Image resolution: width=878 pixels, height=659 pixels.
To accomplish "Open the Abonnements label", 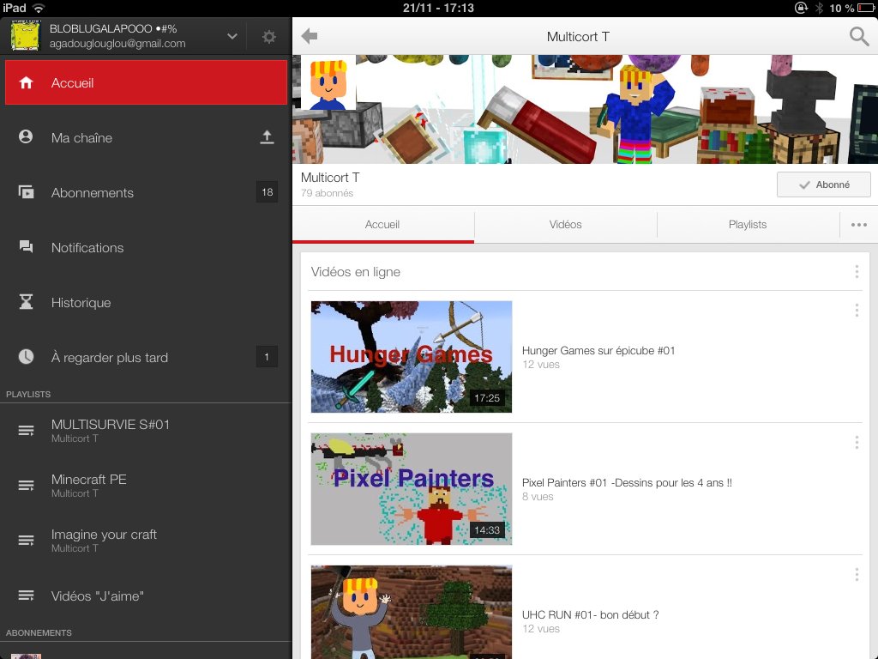I will (x=93, y=193).
